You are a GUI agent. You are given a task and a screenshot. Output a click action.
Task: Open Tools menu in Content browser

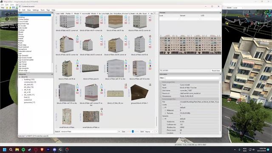42,10
